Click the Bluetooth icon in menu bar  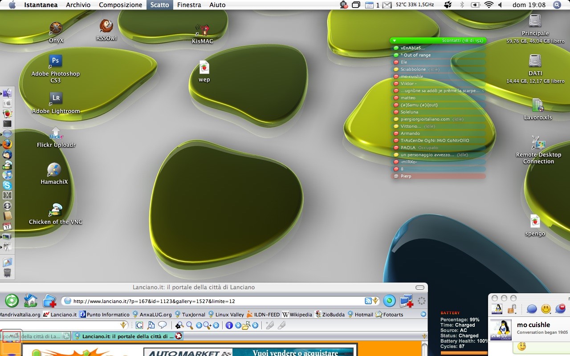point(462,5)
